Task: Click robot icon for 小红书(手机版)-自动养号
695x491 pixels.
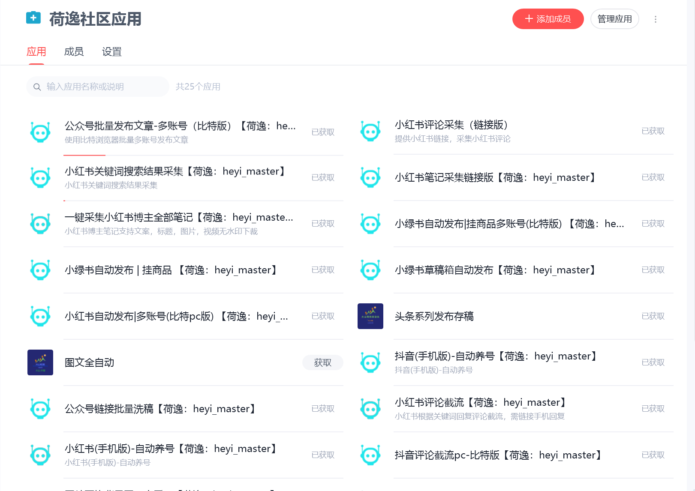Action: (40, 455)
